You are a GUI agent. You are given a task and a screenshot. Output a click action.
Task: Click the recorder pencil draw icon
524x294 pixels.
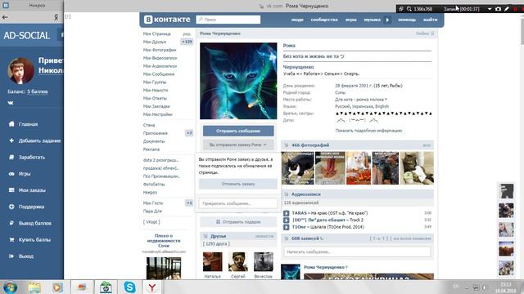coord(507,9)
